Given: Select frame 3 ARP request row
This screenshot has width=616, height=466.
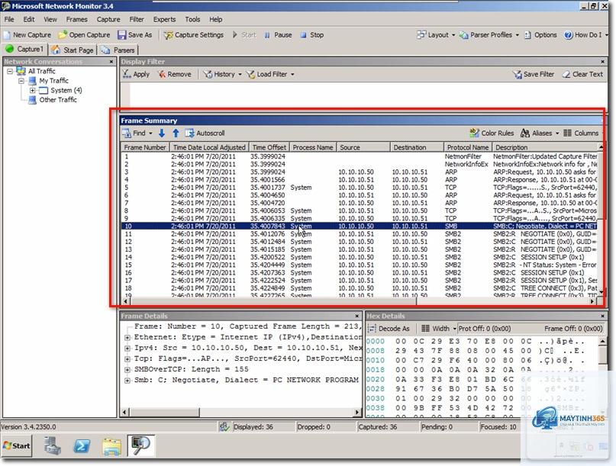Looking at the screenshot, I should [x=360, y=172].
